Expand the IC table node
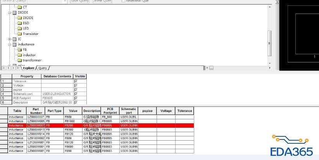The image size is (319, 160). point(9,39)
